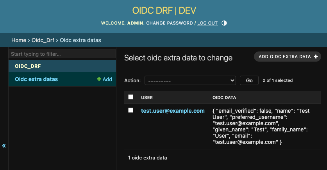The image size is (327, 170).
Task: Sort by OIDC DATA column header
Action: tap(224, 97)
